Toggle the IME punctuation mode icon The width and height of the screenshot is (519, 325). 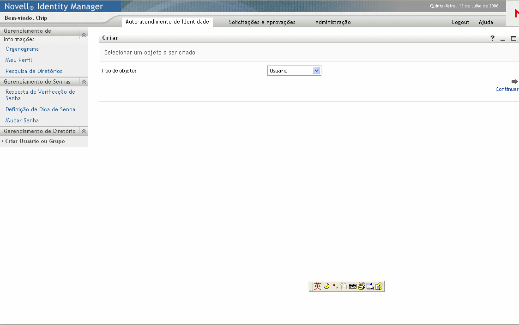coord(335,286)
